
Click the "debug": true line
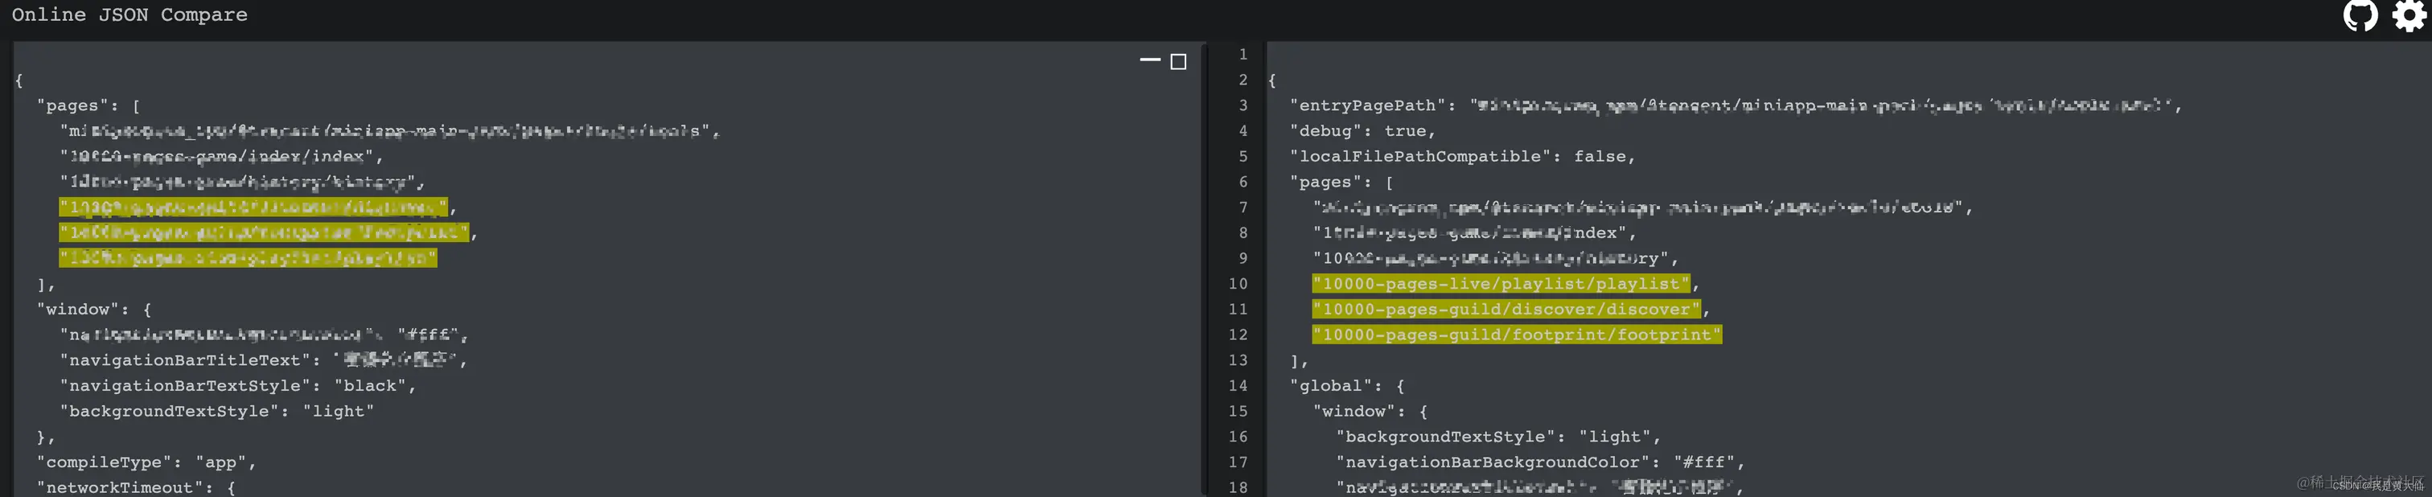1362,130
